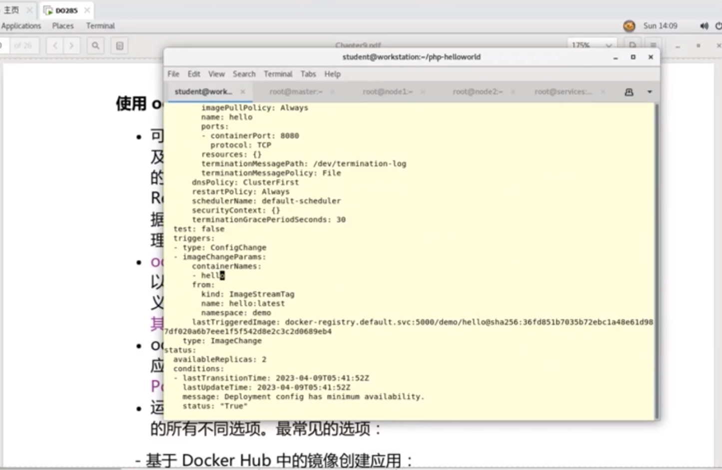Close the root@node2 terminal tab
The height and width of the screenshot is (470, 722).
click(513, 92)
